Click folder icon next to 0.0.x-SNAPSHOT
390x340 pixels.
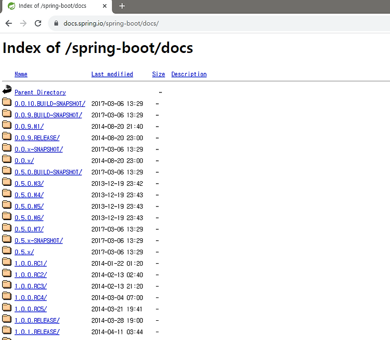(7, 147)
